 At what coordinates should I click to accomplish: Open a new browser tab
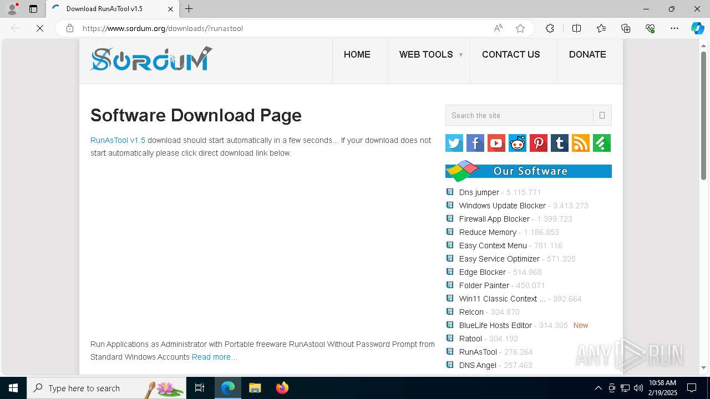point(189,9)
